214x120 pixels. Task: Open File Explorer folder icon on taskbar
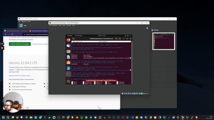[x=31, y=117]
